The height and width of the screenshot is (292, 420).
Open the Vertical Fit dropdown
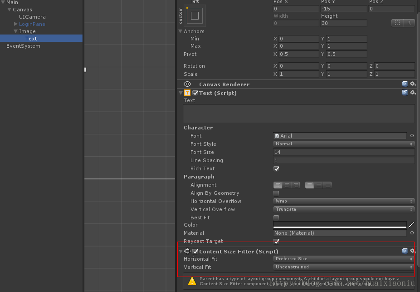coord(344,267)
